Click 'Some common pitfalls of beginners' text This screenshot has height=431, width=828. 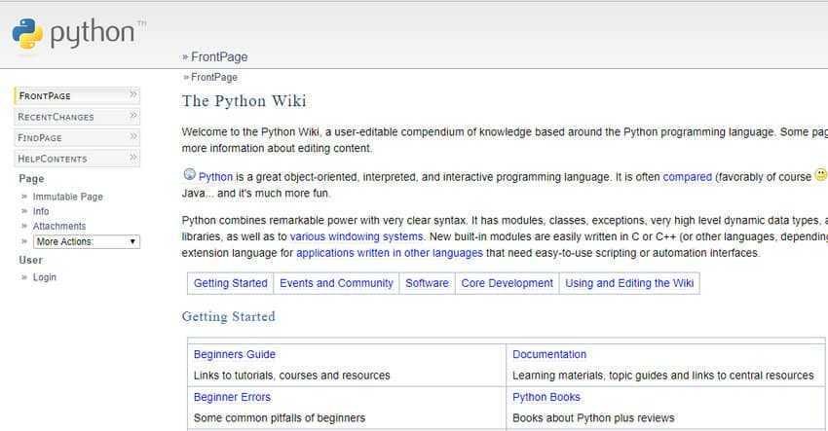(280, 418)
